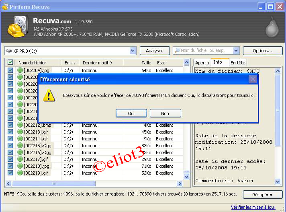This screenshot has height=212, width=286.
Task: Click the magnifier icon in search box
Action: (177, 50)
